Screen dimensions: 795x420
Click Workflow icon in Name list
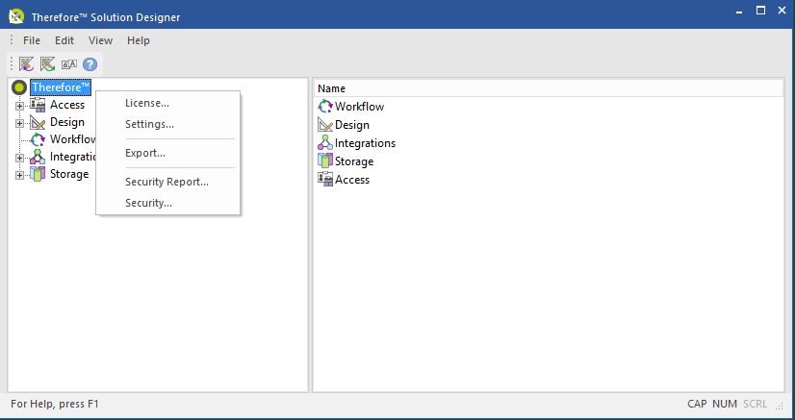[x=325, y=107]
